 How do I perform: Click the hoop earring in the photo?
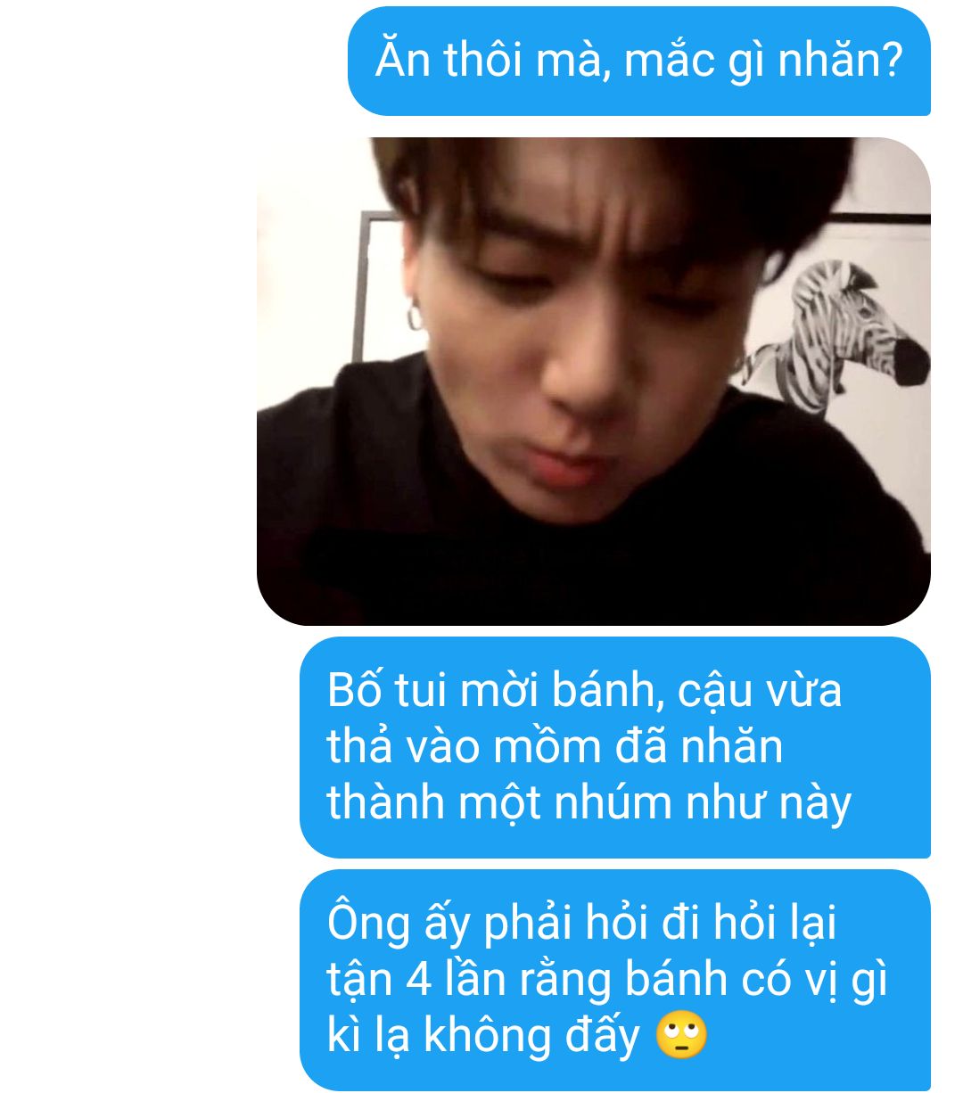coord(415,317)
